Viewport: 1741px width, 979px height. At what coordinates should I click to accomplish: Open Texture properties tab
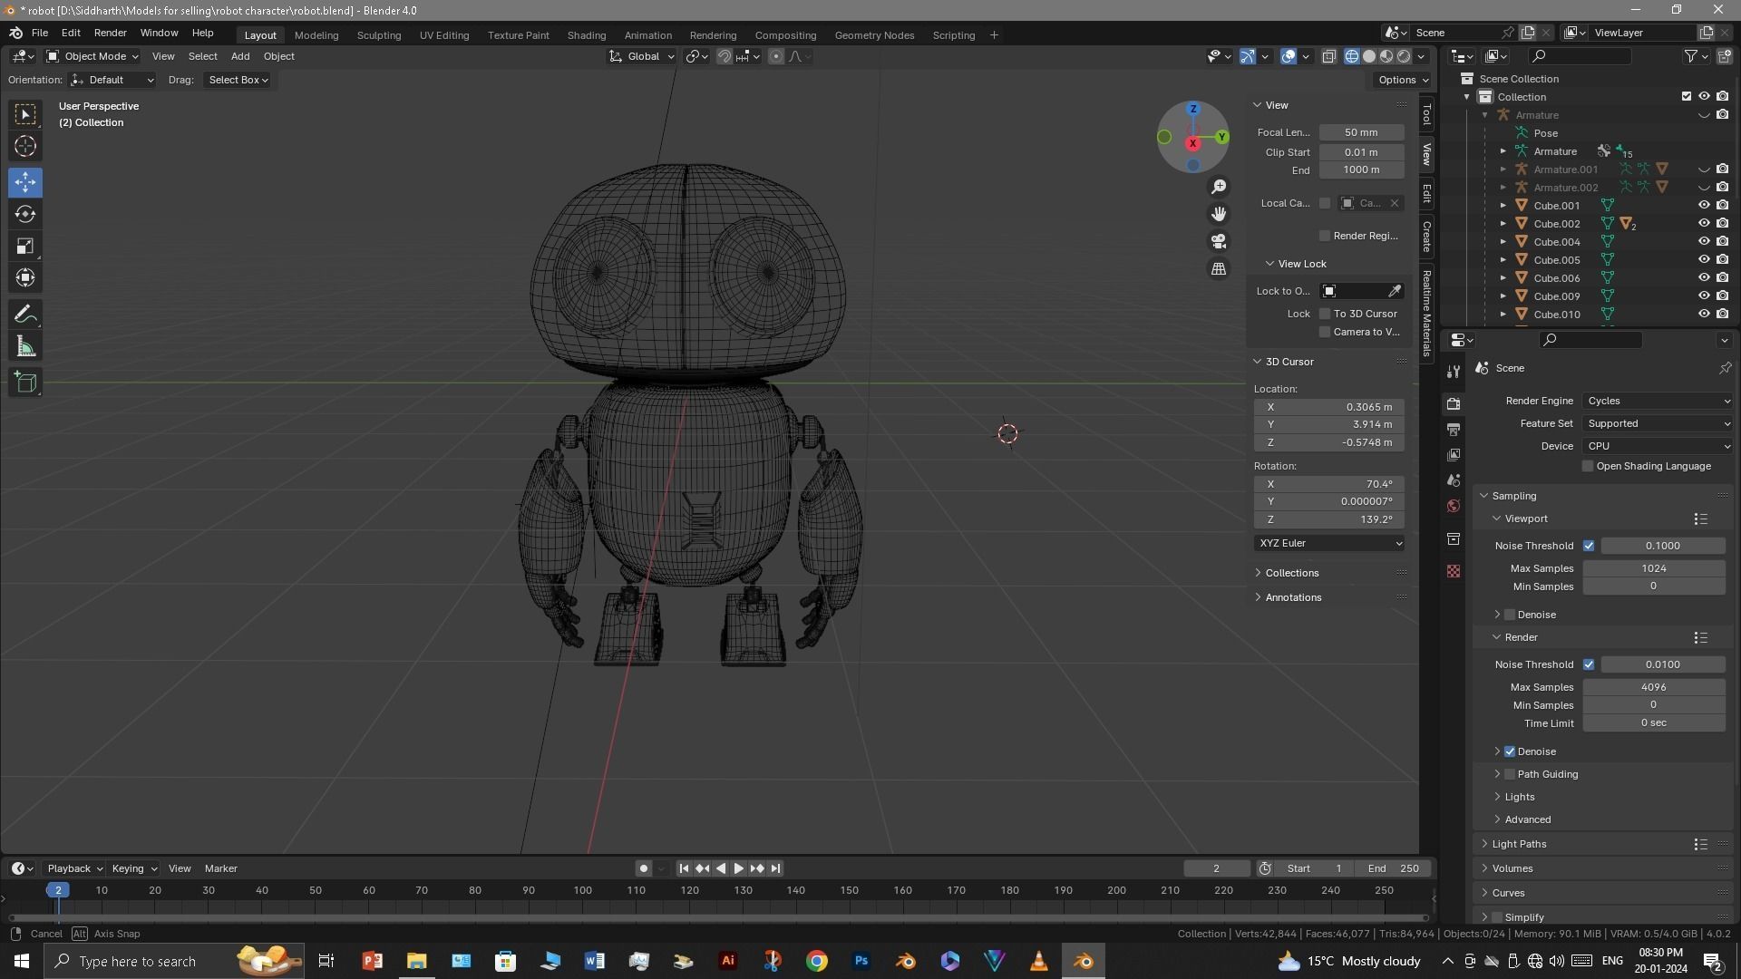(1454, 571)
